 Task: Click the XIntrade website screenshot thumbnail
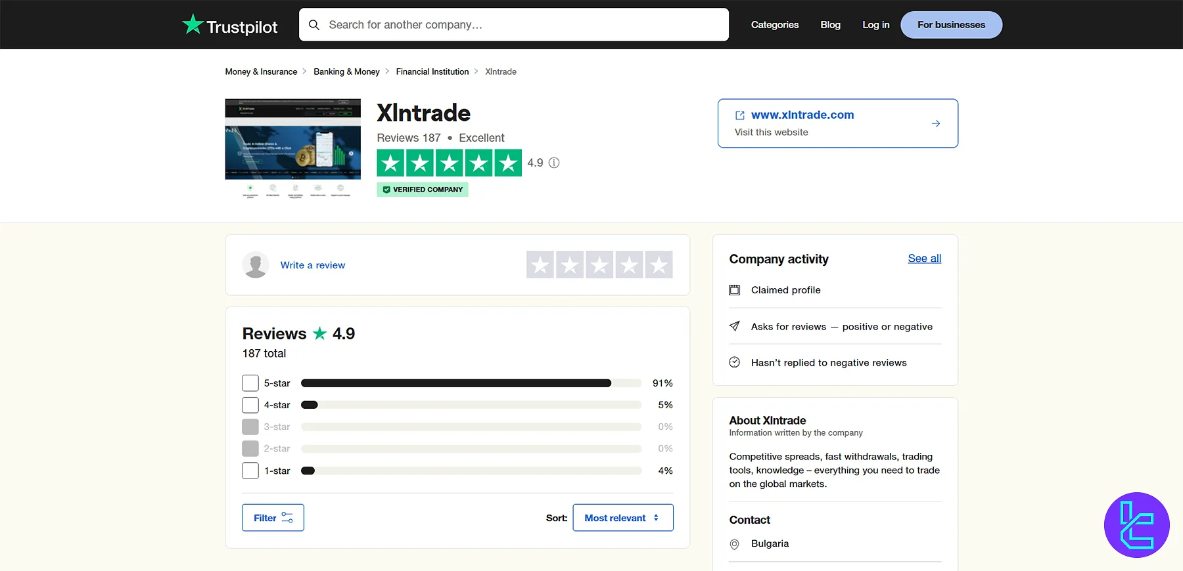coord(292,149)
